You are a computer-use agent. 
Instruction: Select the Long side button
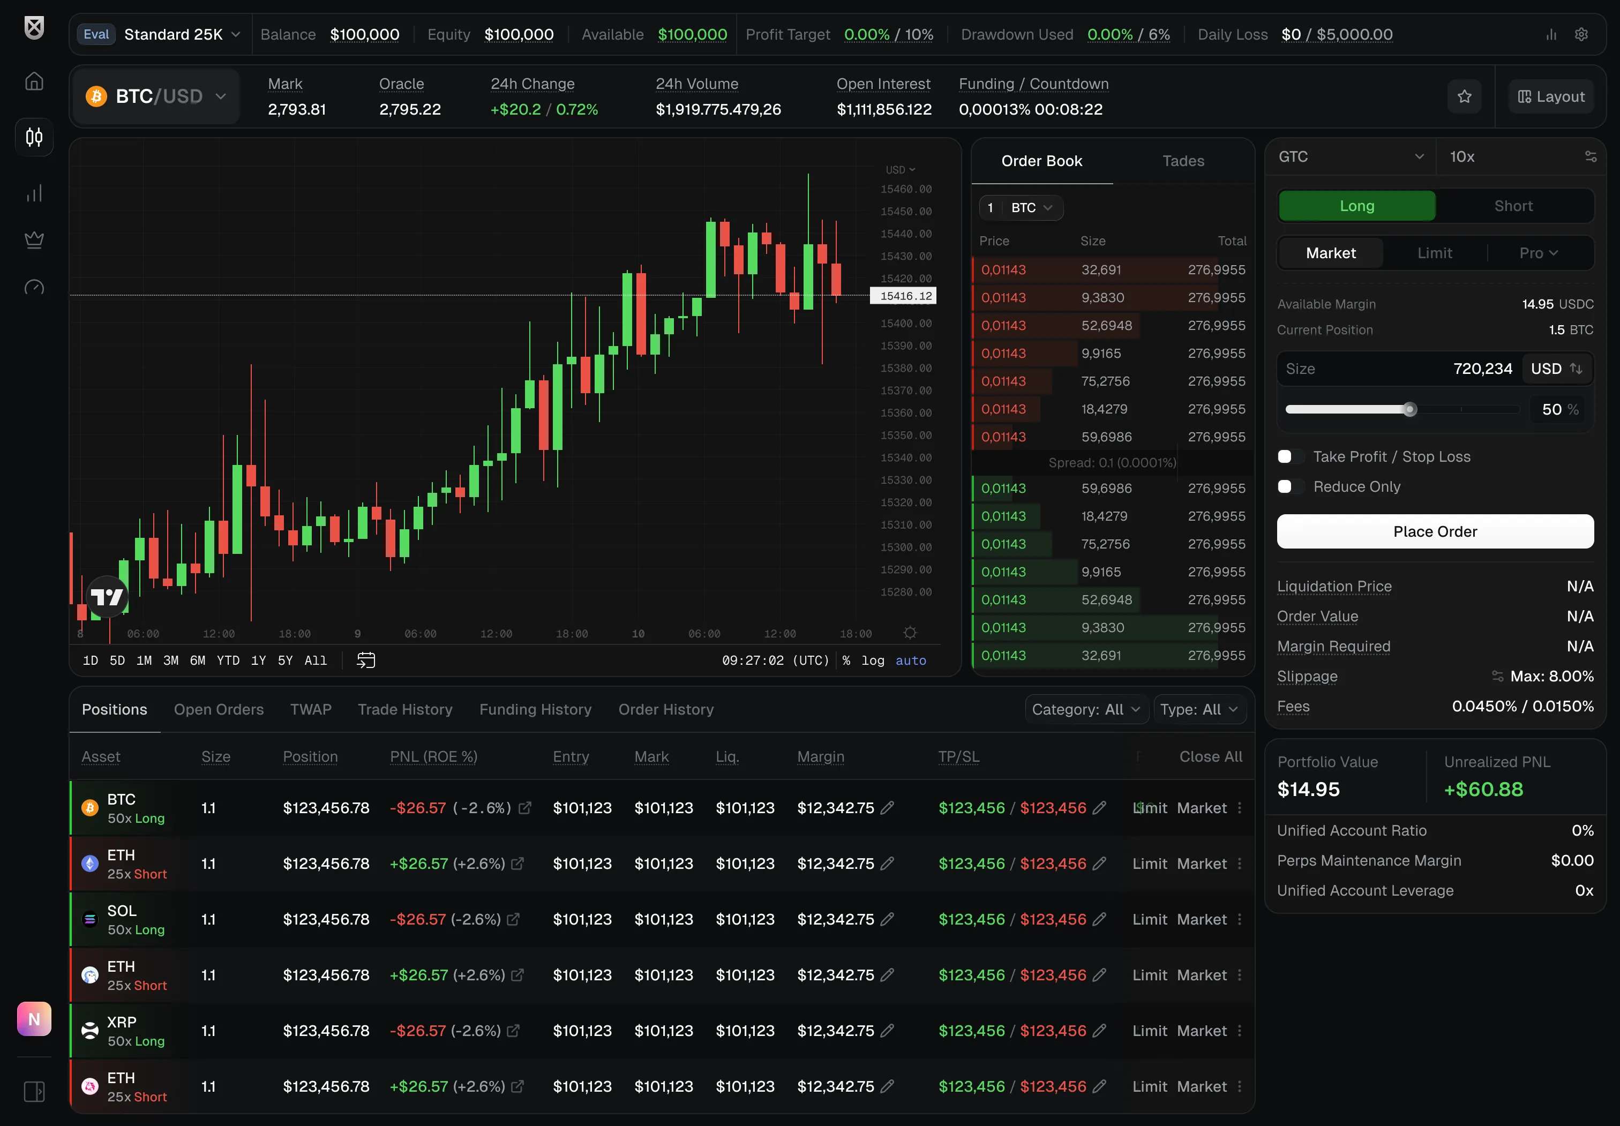tap(1357, 206)
